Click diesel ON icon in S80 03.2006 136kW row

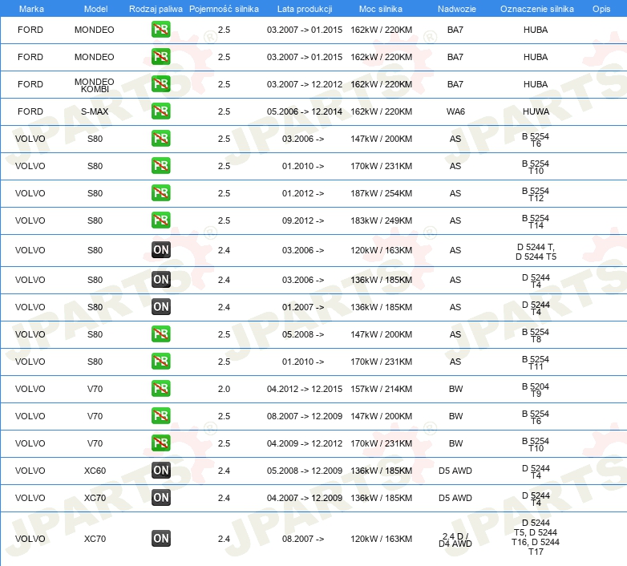160,280
